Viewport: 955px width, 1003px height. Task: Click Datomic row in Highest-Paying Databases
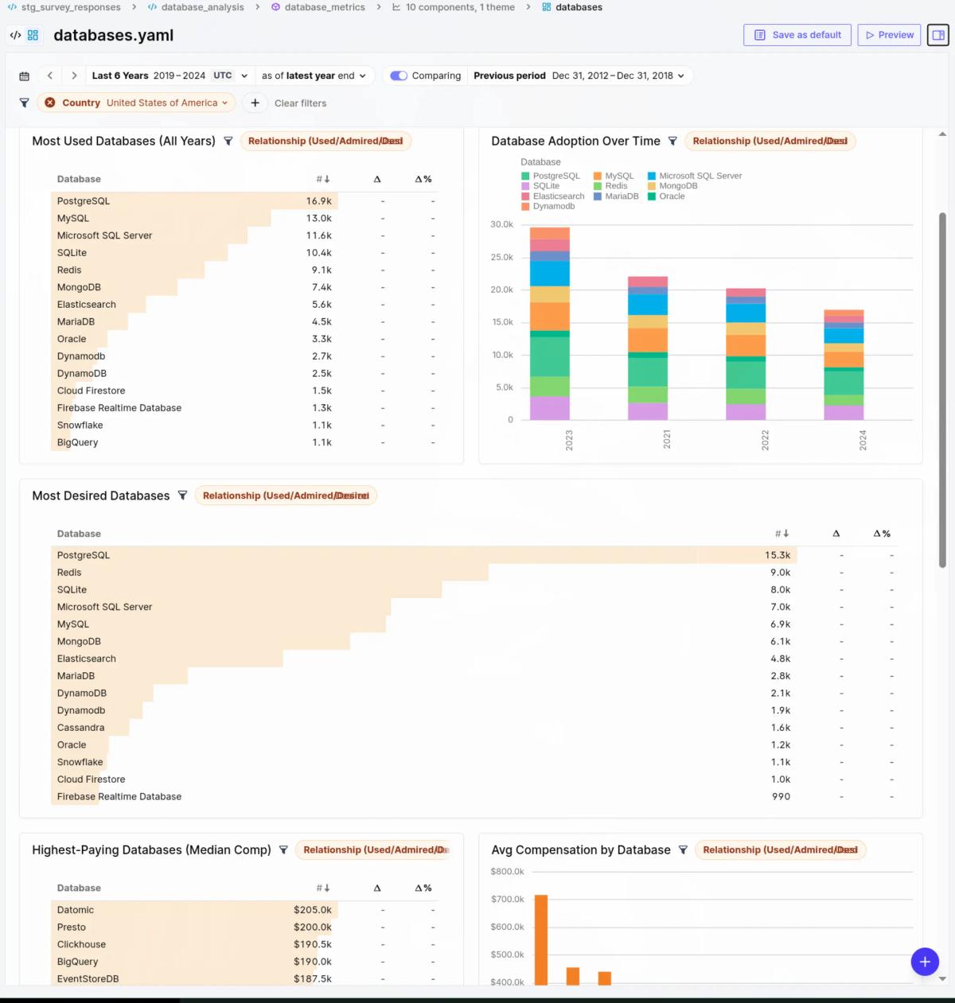[x=244, y=910]
